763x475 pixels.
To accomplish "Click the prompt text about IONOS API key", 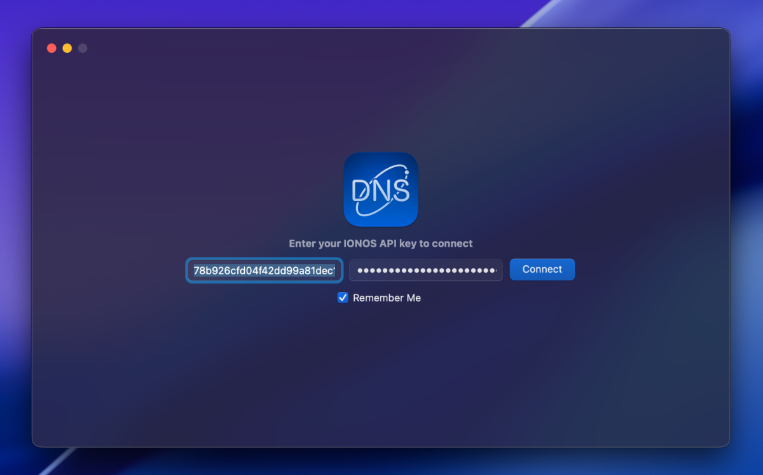I will (381, 243).
